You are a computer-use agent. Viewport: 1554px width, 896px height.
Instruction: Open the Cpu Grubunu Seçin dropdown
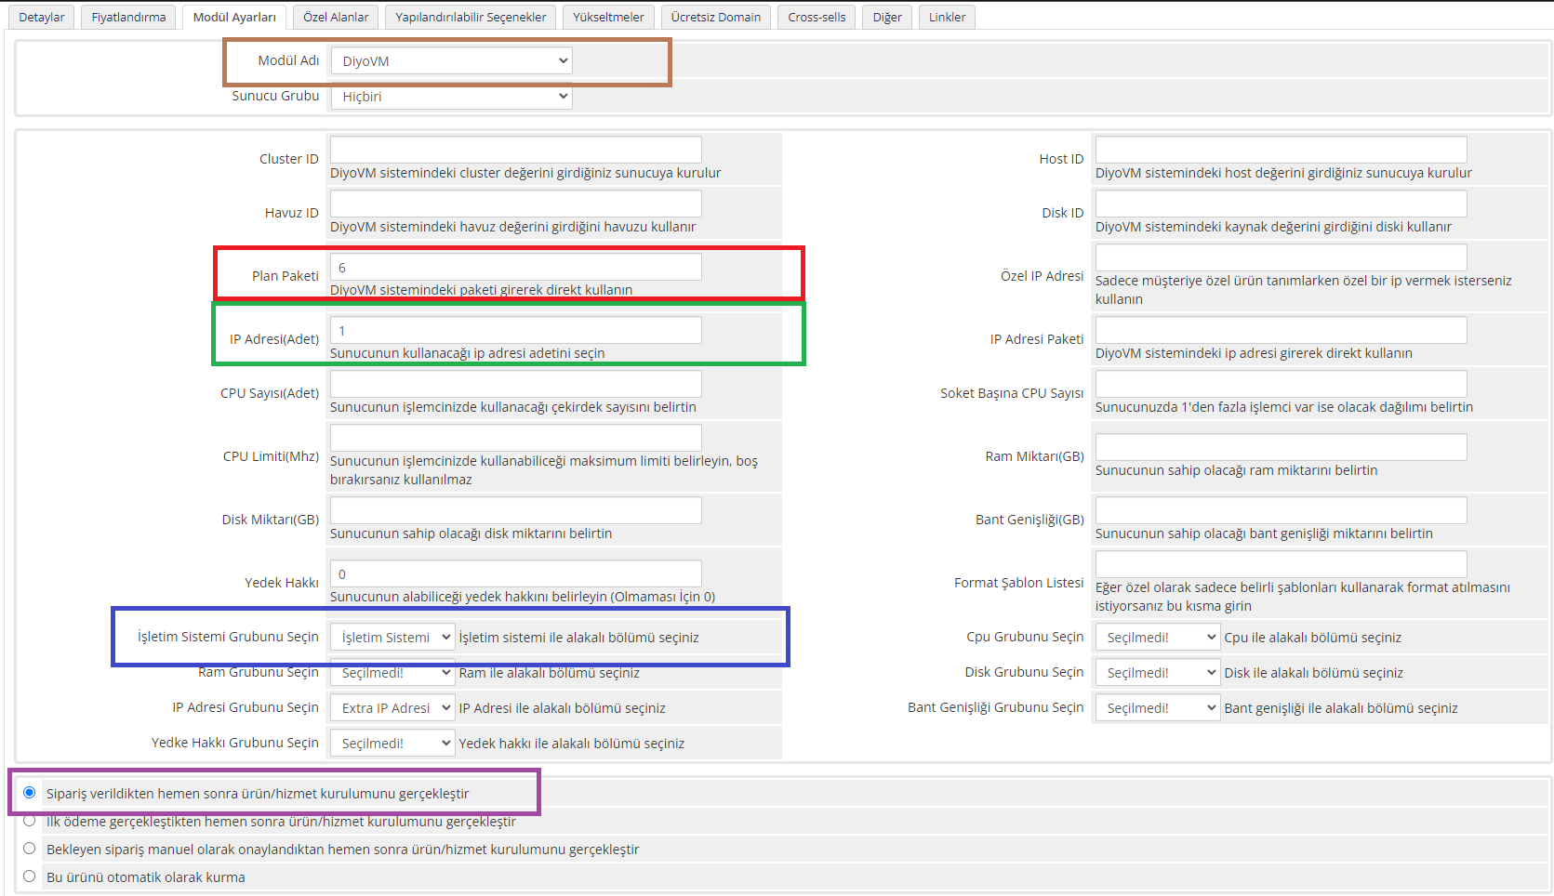click(1157, 637)
